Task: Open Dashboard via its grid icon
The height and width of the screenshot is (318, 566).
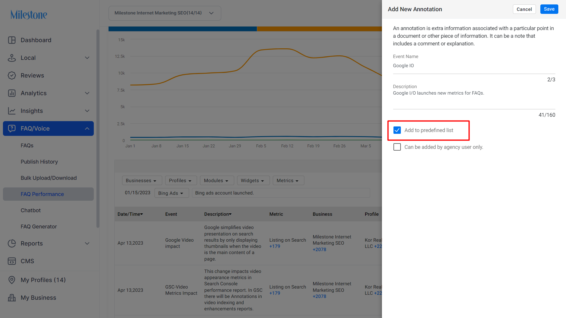Action: click(12, 40)
